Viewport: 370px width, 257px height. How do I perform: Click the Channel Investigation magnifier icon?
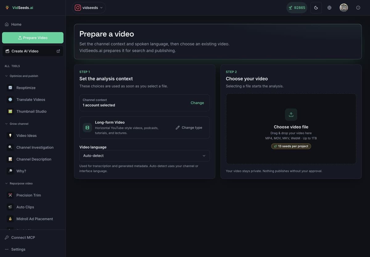[x=10, y=147]
